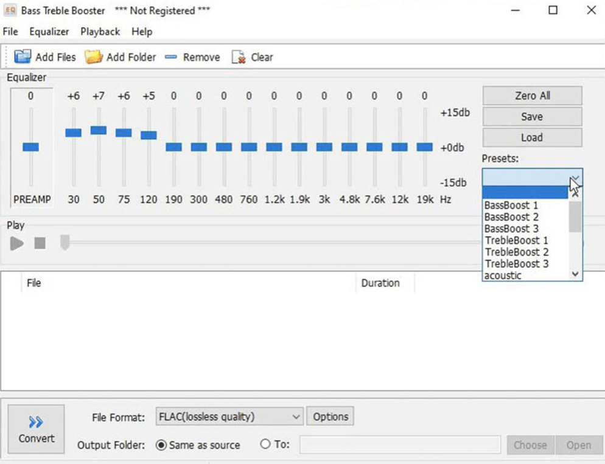This screenshot has height=464, width=605.
Task: Click the 480 Hz band slider handle
Action: click(224, 147)
